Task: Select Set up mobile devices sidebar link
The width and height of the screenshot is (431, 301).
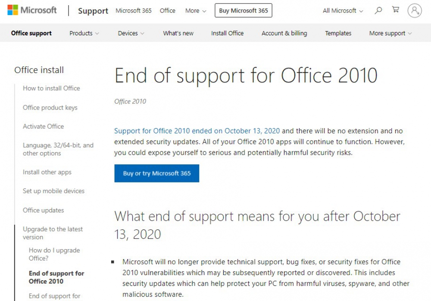Action: tap(53, 191)
